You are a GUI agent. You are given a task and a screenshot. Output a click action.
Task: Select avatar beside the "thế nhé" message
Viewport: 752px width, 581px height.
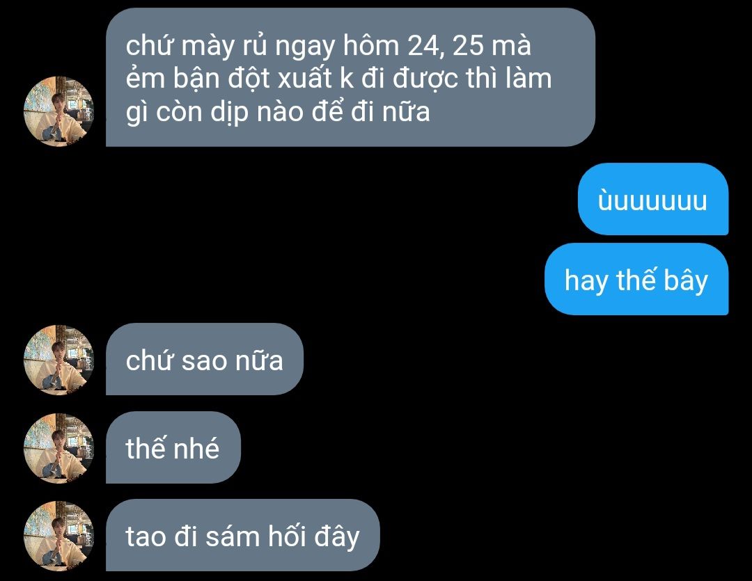[x=59, y=448]
